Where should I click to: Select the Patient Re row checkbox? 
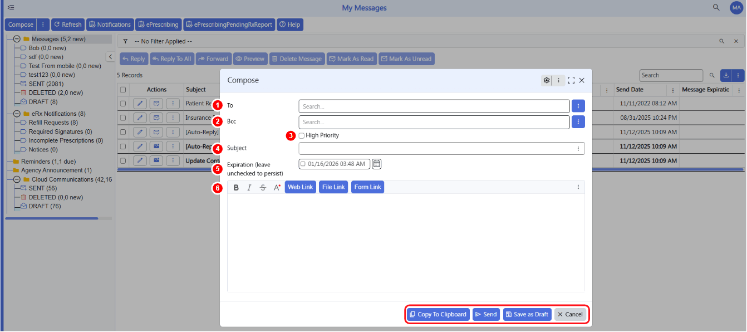(x=123, y=103)
